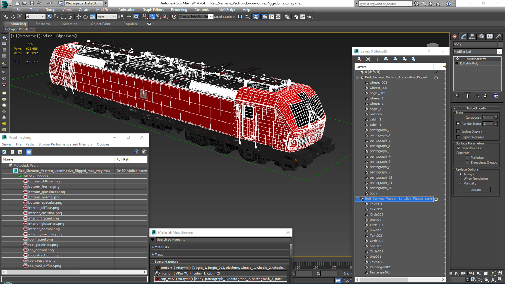Enable Explicit Normals checkbox
Viewport: 505px width, 284px height.
pos(458,137)
